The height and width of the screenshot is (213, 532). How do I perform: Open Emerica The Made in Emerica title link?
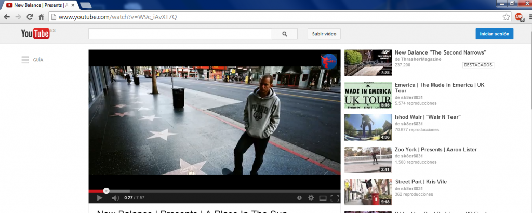click(440, 88)
